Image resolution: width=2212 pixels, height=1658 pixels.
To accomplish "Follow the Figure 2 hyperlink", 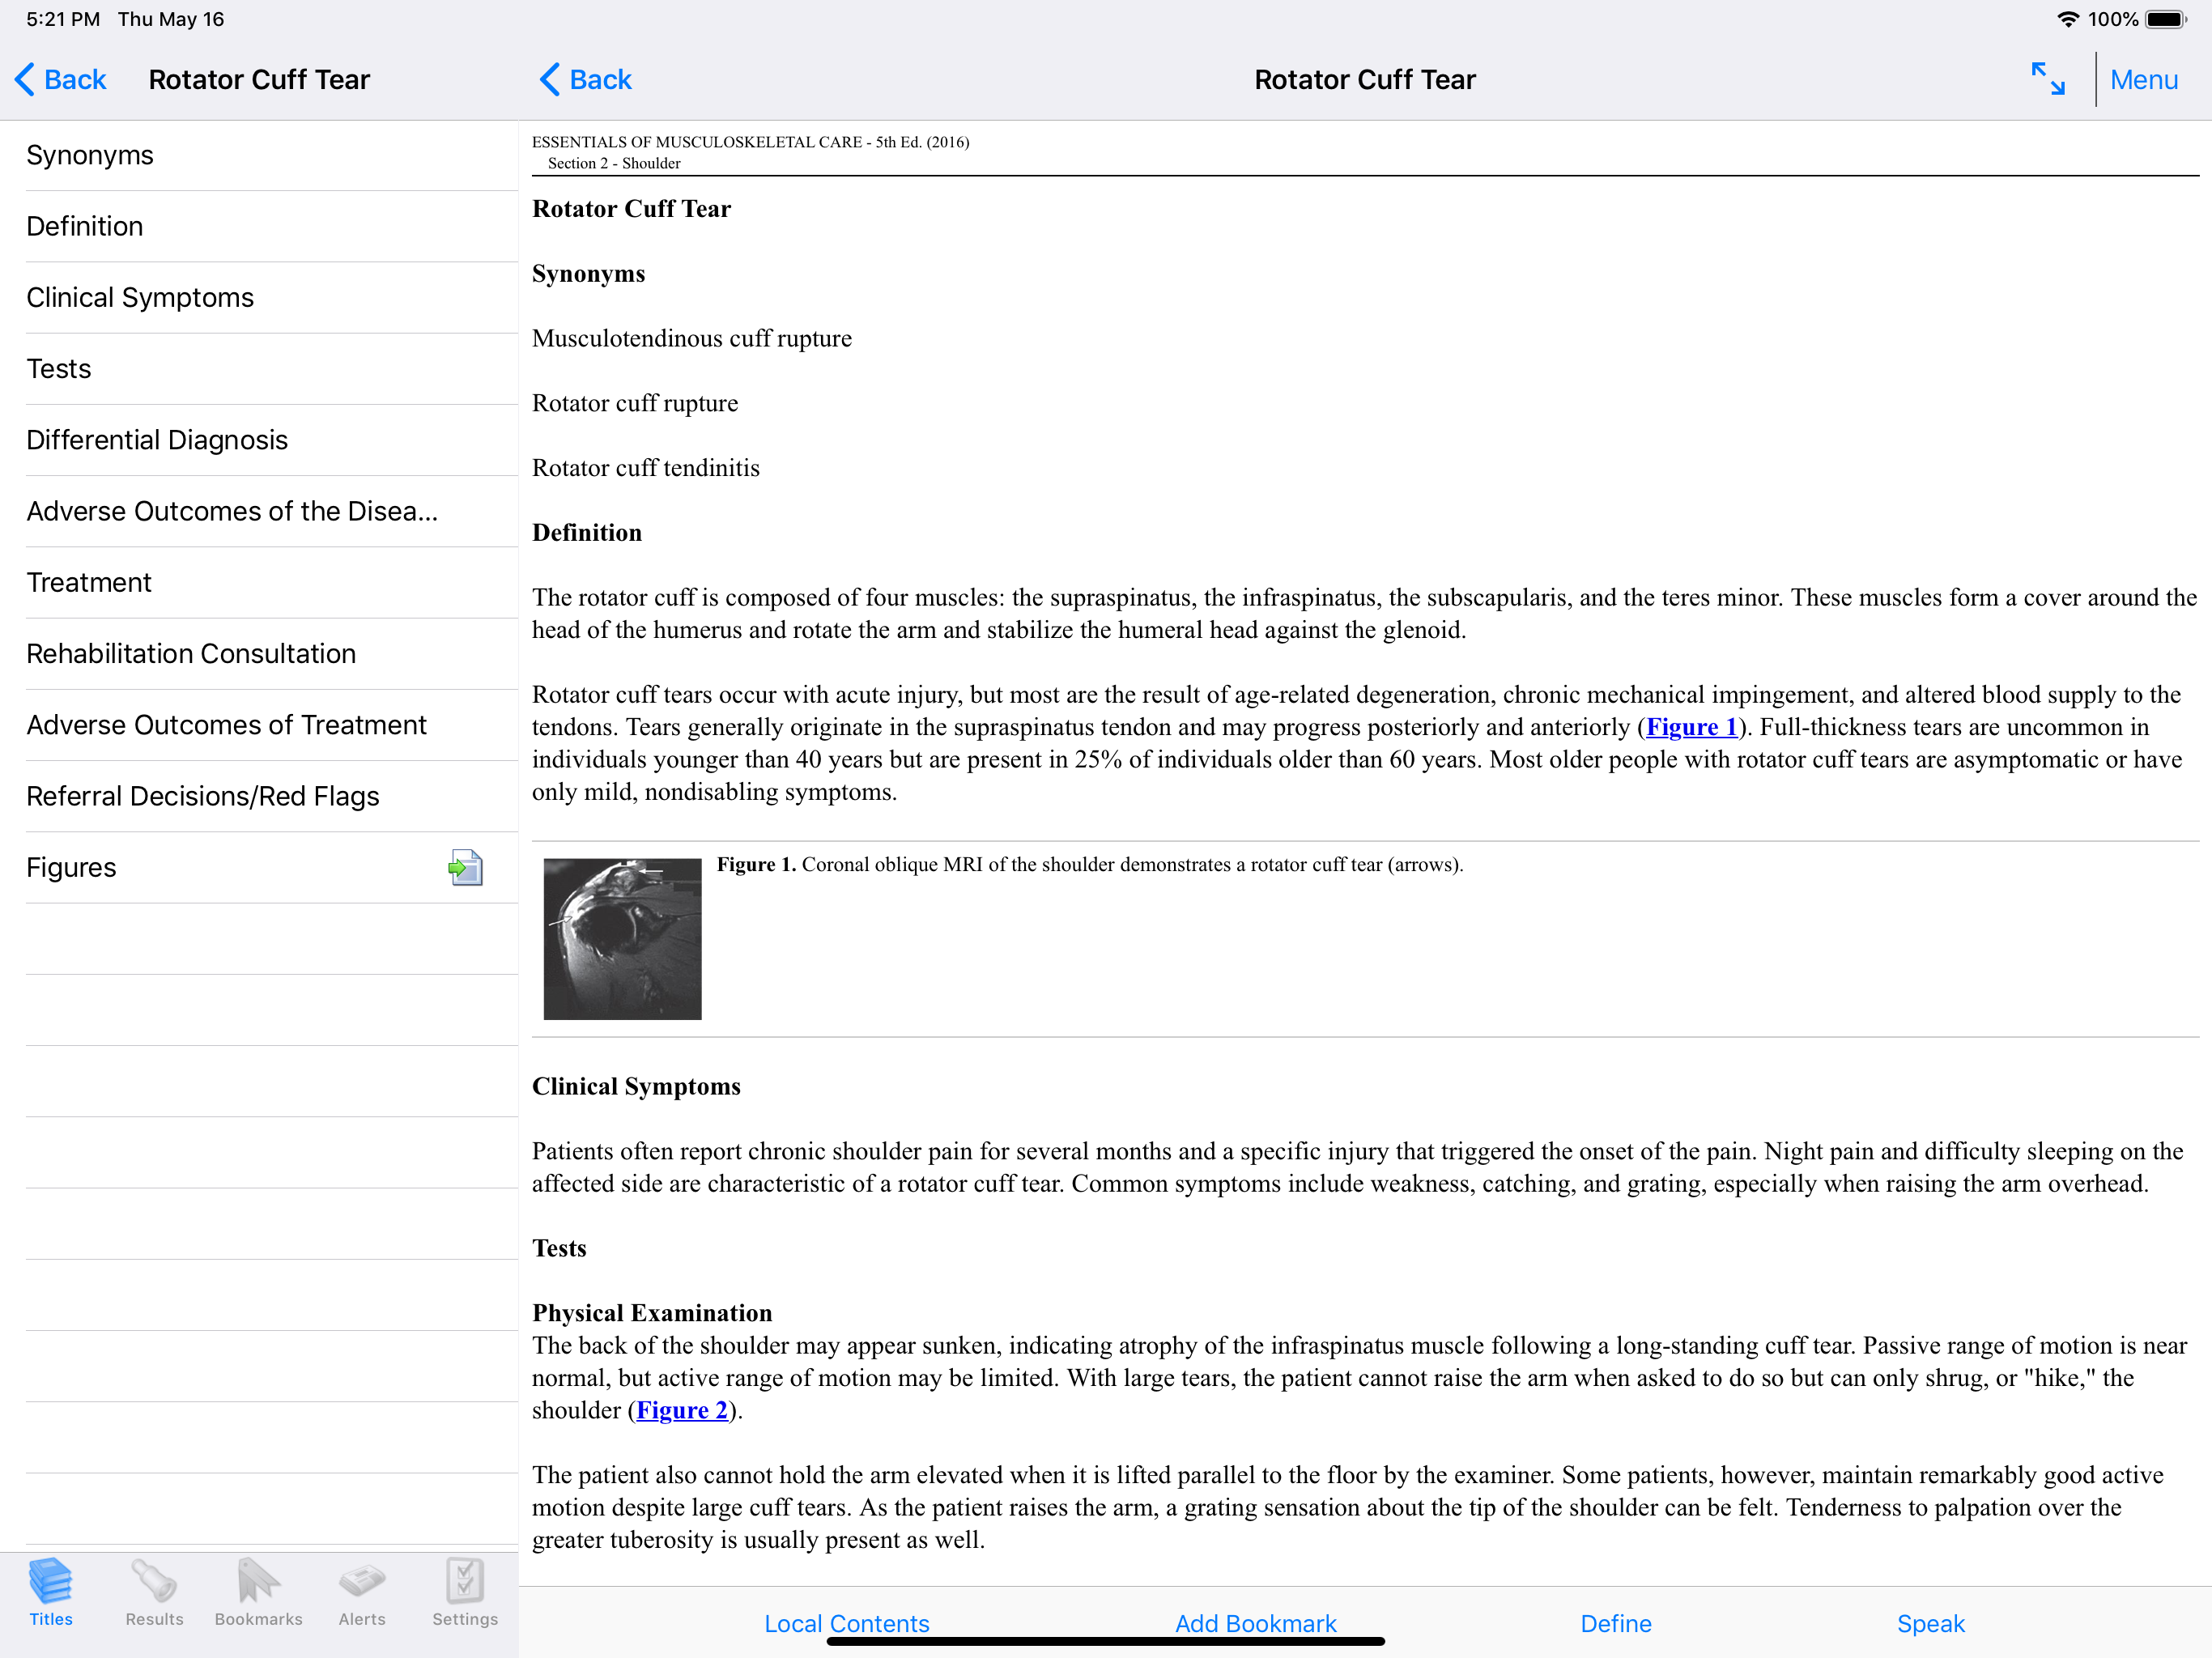I will pos(682,1410).
